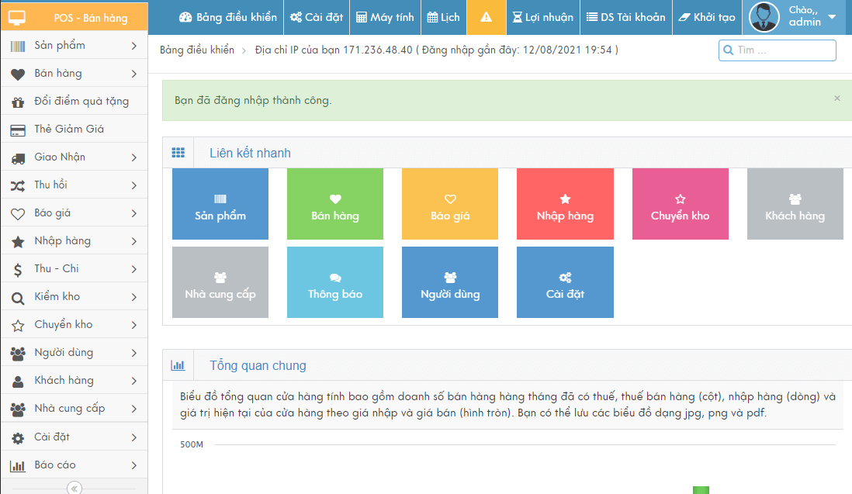Open the Sản phẩm blue quick-link tile

pos(220,204)
